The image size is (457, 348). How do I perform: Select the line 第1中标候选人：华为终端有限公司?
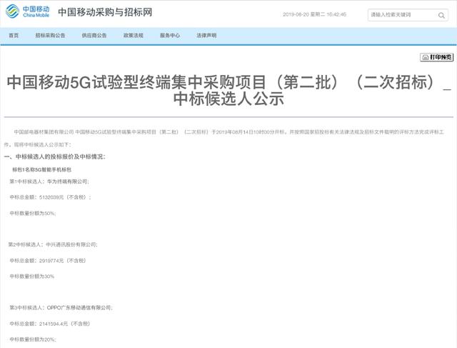[x=49, y=182]
